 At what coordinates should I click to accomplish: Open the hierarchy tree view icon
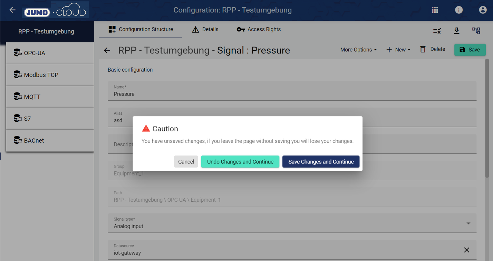click(476, 31)
